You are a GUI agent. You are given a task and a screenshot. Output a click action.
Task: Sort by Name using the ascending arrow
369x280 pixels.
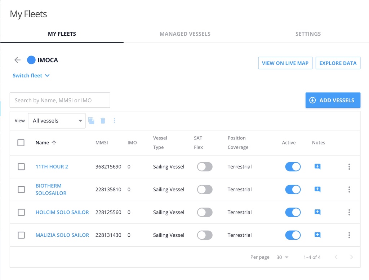point(54,143)
